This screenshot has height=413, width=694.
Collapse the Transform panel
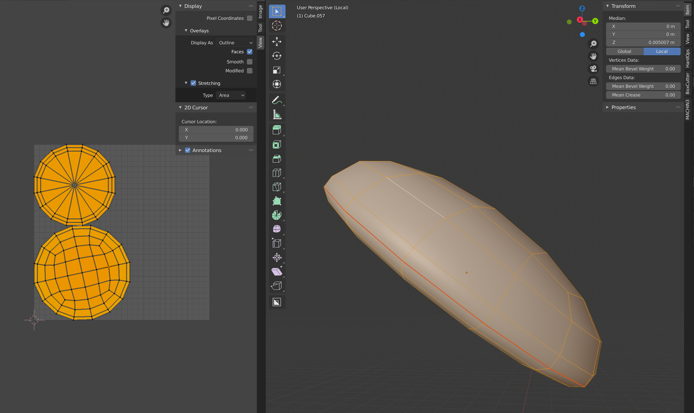pos(608,6)
